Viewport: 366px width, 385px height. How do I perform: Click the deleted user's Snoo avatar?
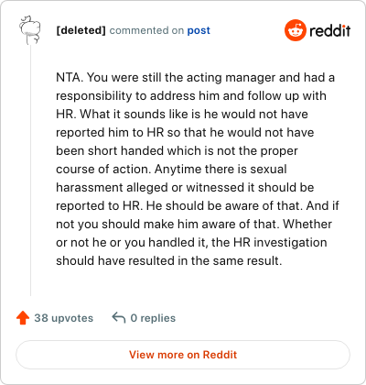pos(30,30)
